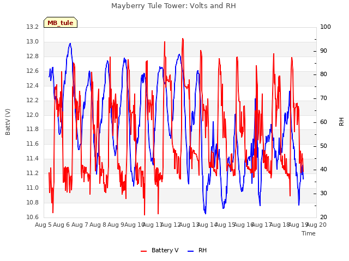Click the 60 right-axis tick label
This screenshot has width=349, height=261.
tap(323, 122)
